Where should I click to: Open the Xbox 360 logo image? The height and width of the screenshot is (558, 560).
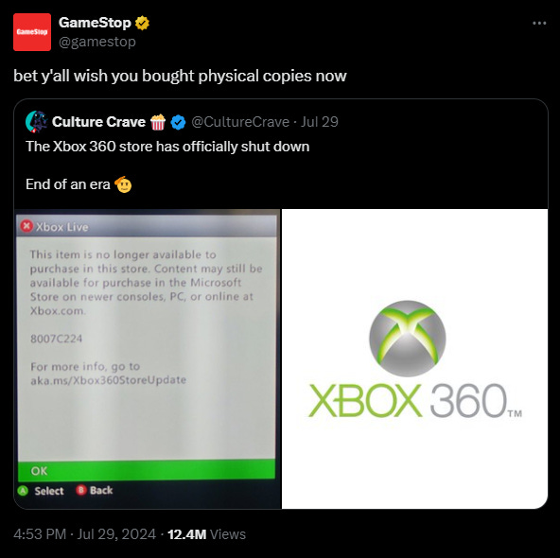click(414, 358)
